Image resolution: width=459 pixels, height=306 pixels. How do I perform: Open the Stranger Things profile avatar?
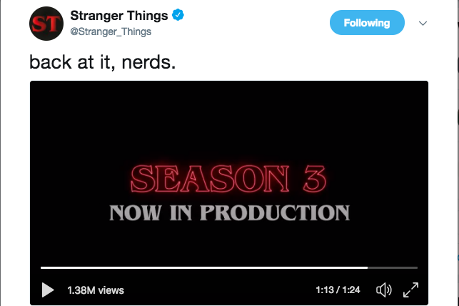click(x=46, y=24)
